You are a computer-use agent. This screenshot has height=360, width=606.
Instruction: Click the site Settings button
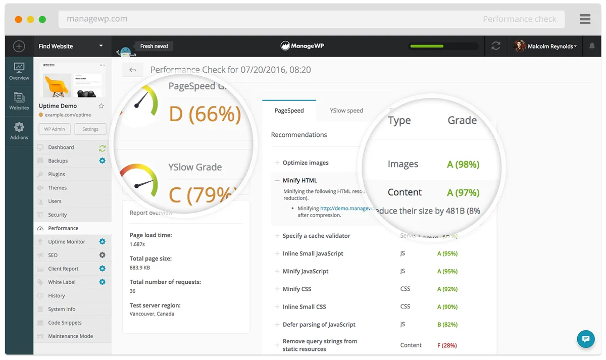pos(90,129)
